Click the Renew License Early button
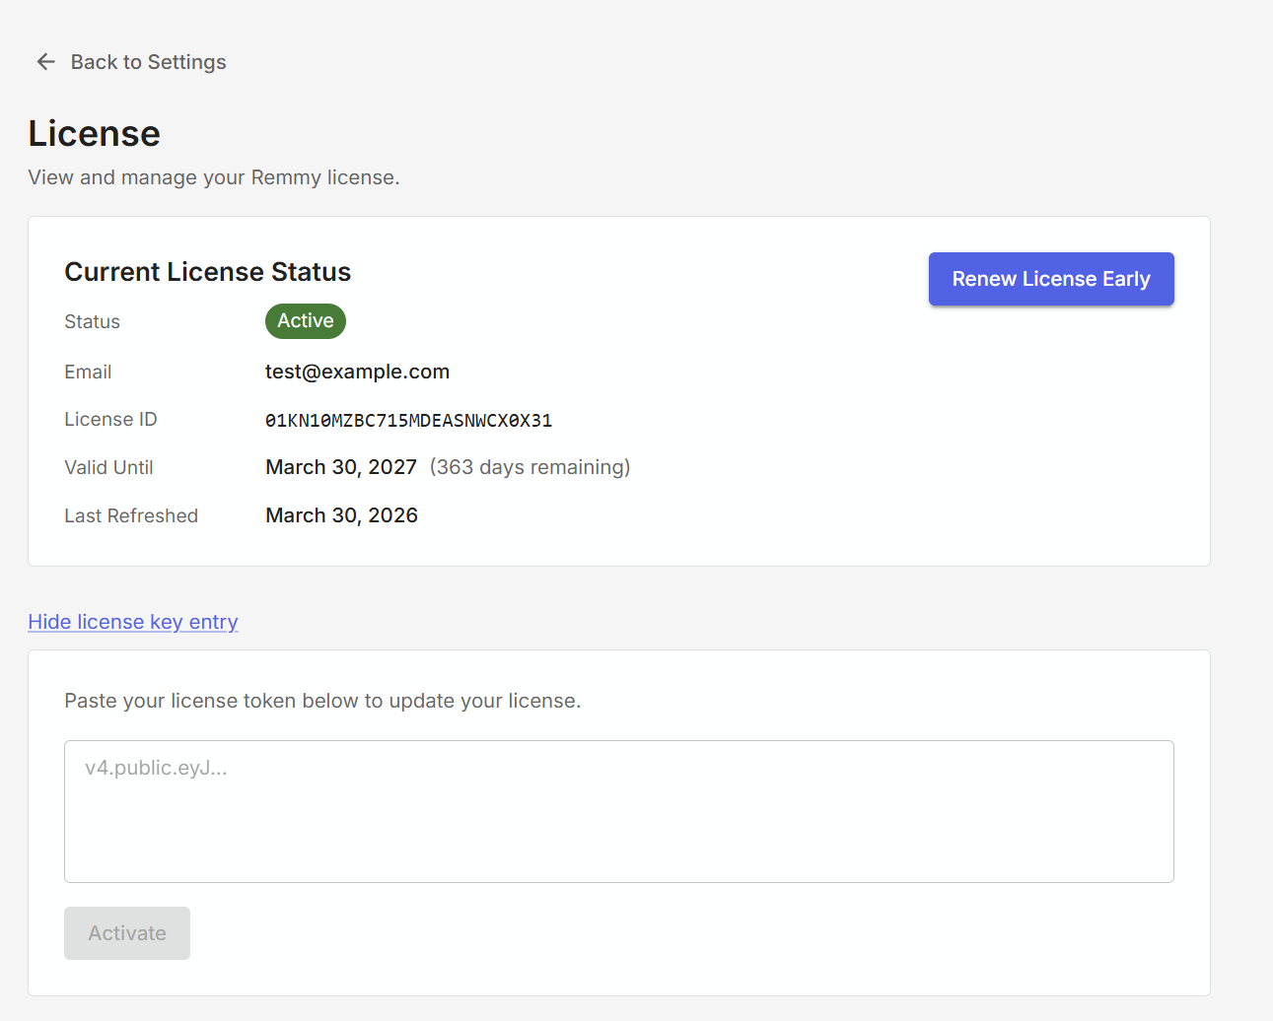Screen dimensions: 1273x1021 click(x=1050, y=279)
